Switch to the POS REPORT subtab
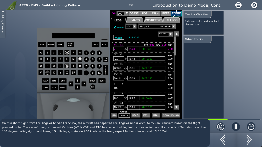This screenshot has height=147, width=262. pyautogui.click(x=154, y=20)
